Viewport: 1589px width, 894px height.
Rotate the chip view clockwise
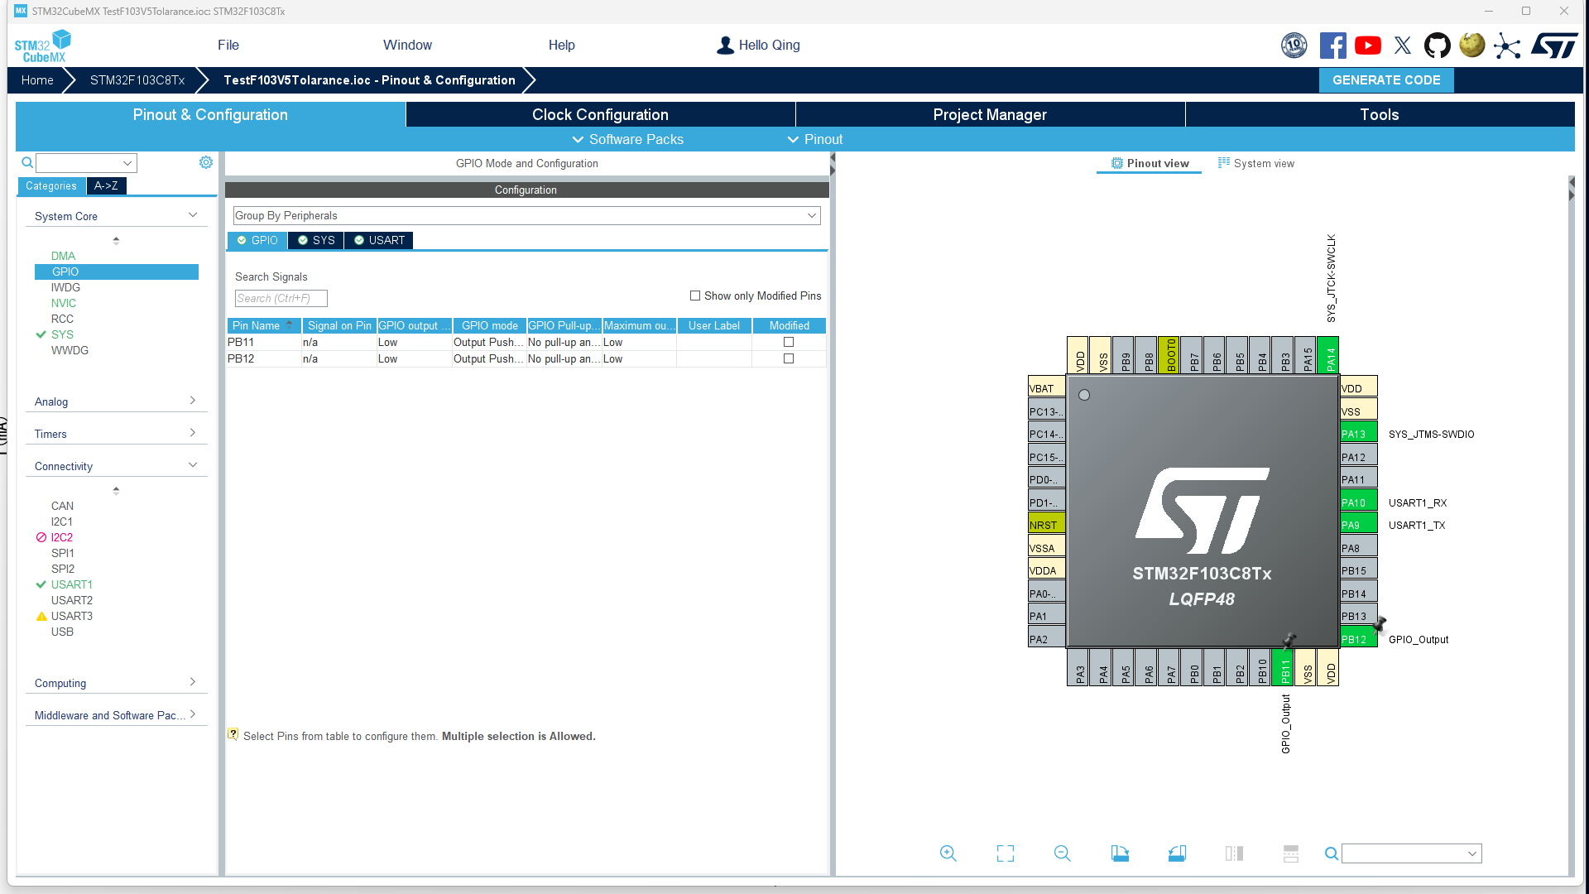pos(1120,853)
